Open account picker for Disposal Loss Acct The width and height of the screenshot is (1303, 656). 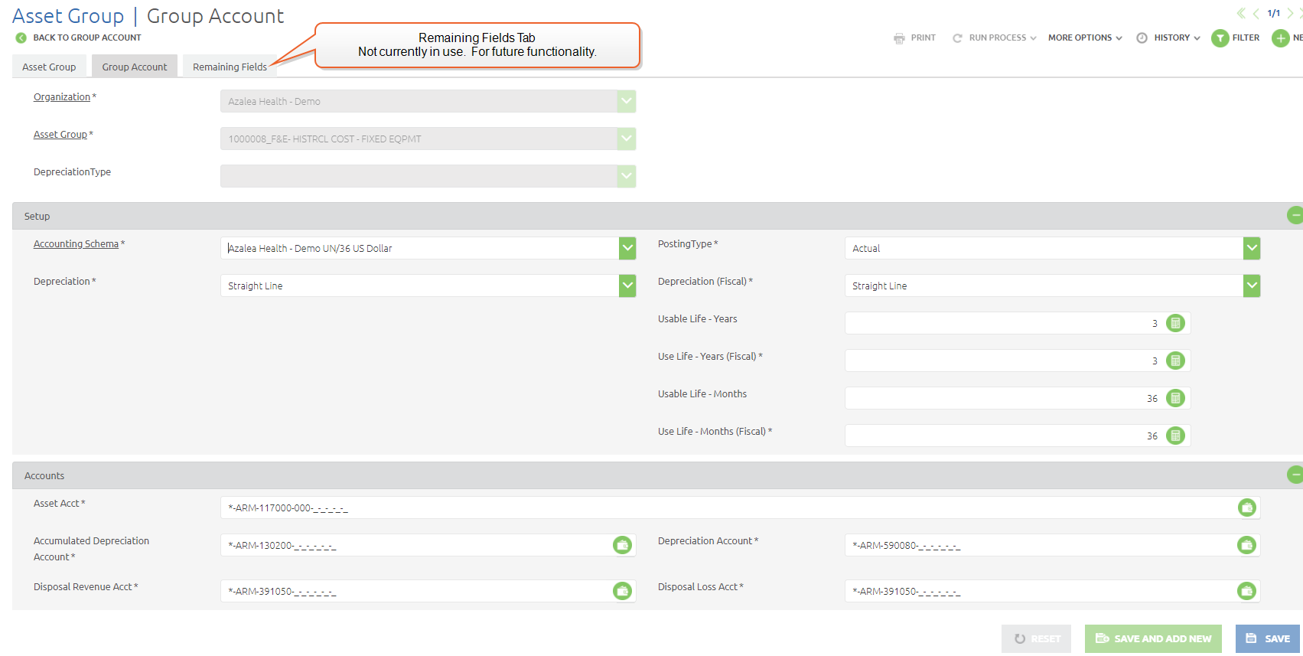point(1246,591)
